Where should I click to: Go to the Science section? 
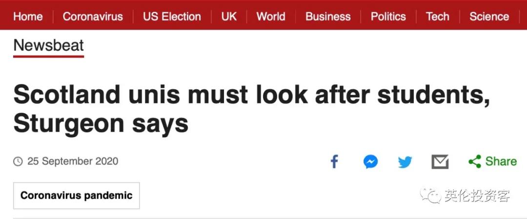[489, 17]
